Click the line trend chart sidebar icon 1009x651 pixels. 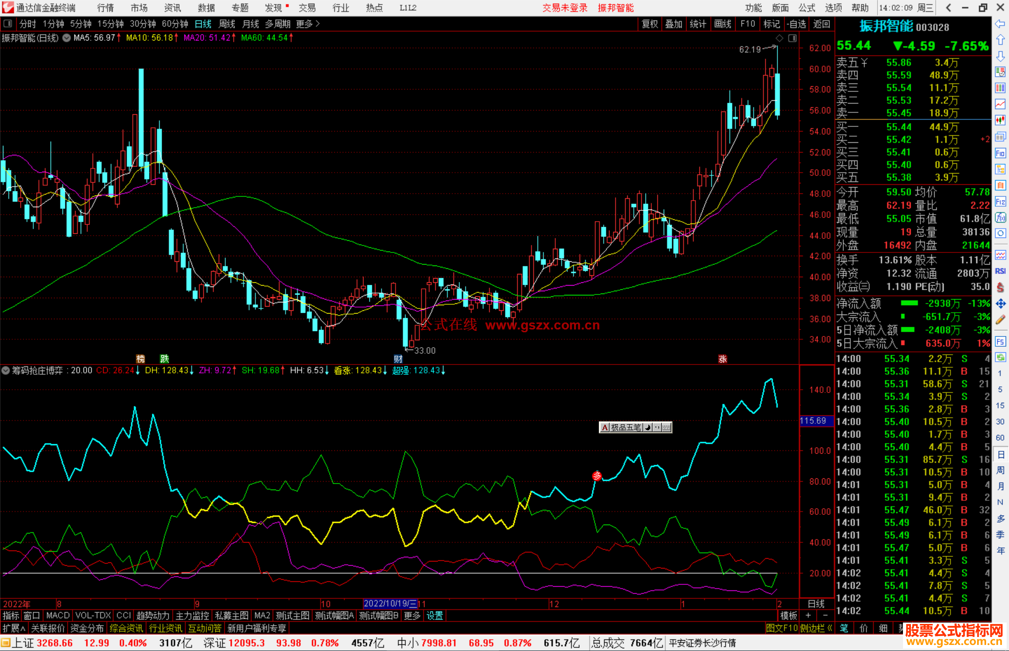pyautogui.click(x=1000, y=104)
